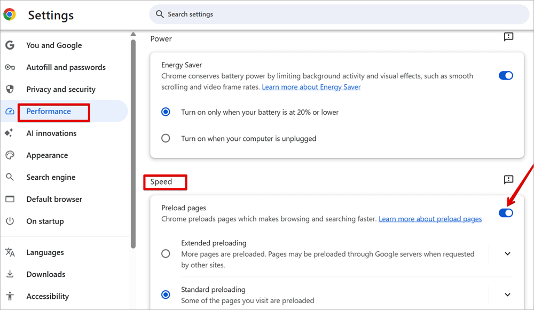Click the Downloads icon in the sidebar
This screenshot has width=534, height=310.
click(x=10, y=274)
